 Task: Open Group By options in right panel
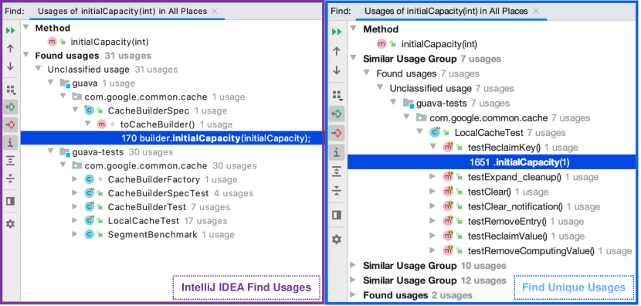coord(337,95)
